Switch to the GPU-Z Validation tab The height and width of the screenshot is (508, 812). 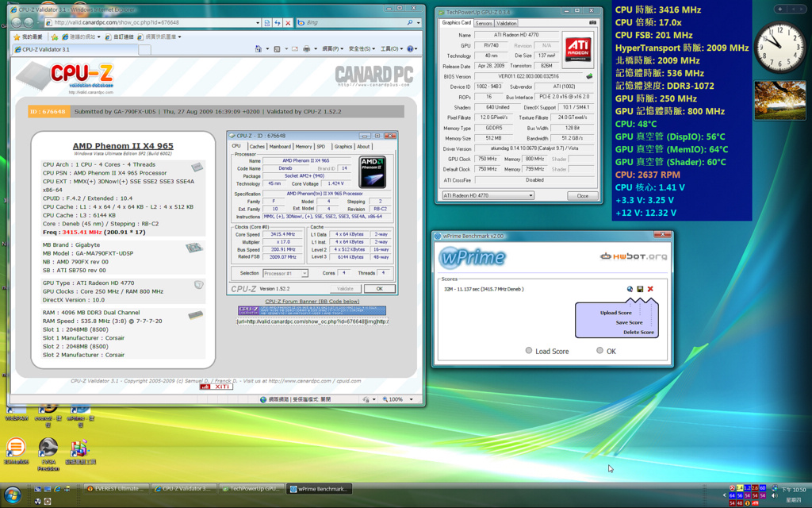[507, 23]
